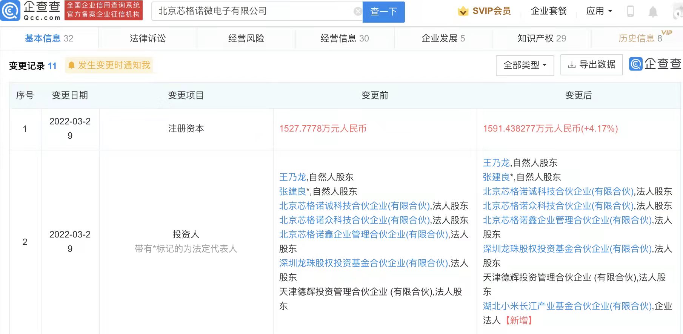
Task: Switch to 基本信息 tab
Action: tap(49, 38)
